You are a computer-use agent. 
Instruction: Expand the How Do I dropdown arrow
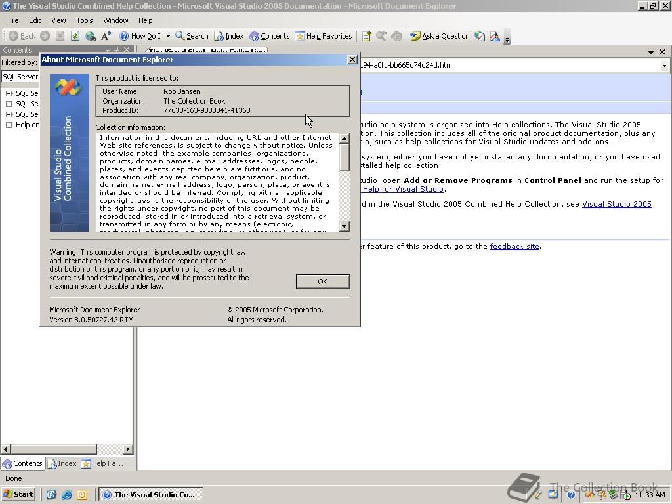(168, 37)
